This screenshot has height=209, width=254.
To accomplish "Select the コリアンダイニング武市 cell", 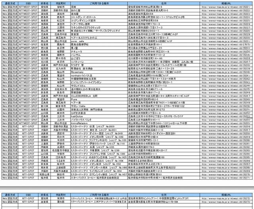I will pos(99,21).
